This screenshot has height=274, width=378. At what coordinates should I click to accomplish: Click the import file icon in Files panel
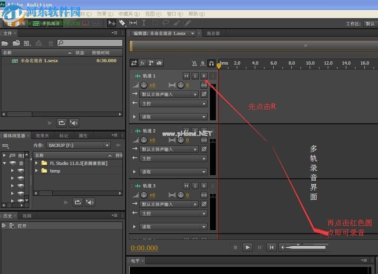coord(16,43)
